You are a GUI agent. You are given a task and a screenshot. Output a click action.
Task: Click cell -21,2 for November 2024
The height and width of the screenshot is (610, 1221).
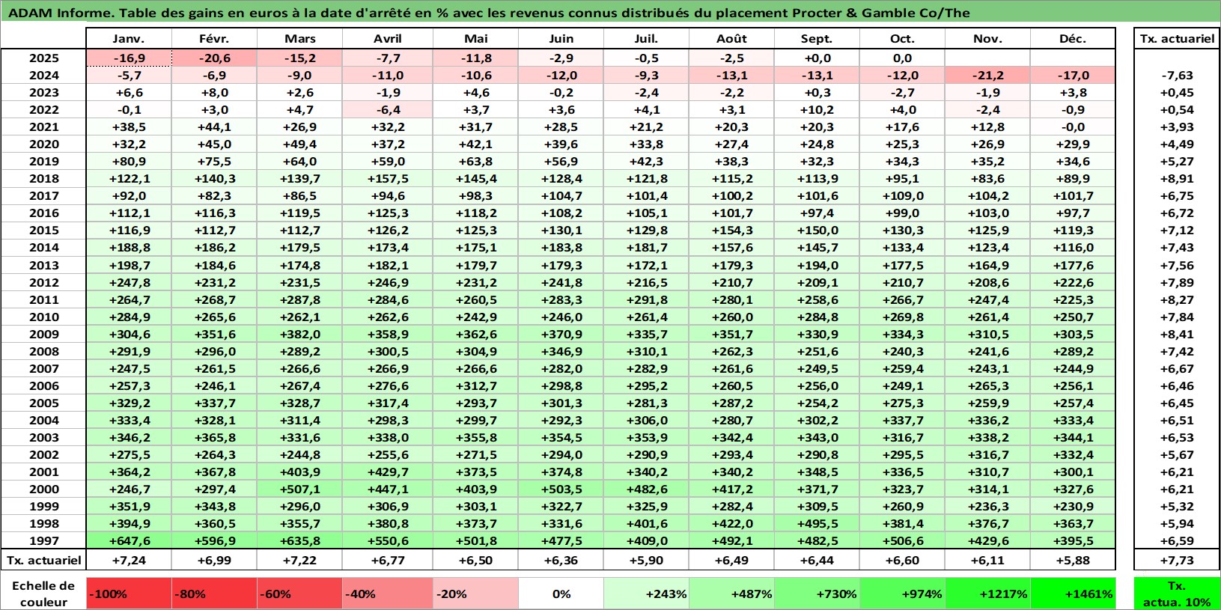pos(987,75)
